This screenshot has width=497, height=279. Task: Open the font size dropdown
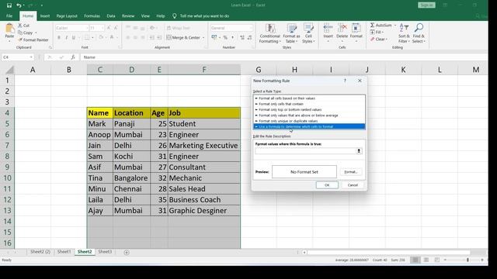point(103,28)
